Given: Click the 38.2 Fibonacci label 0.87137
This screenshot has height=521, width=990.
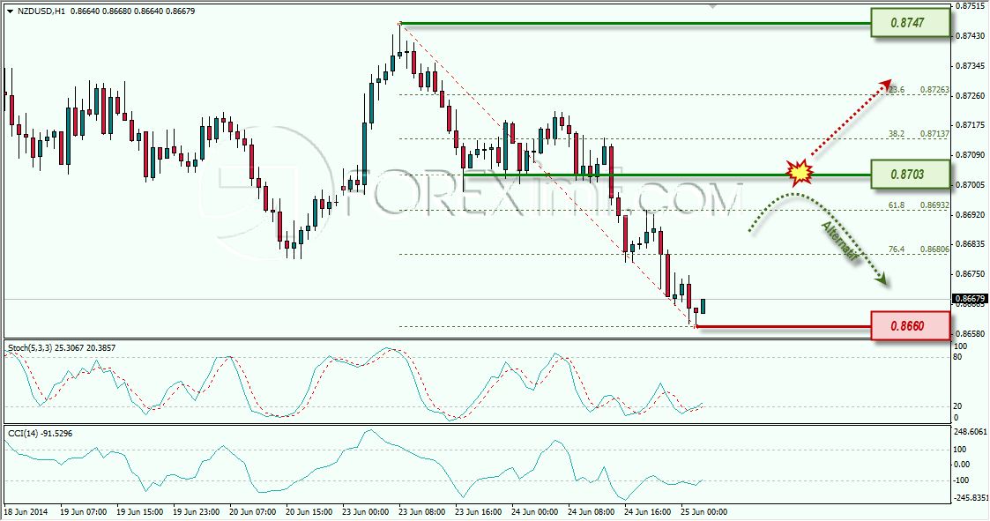Looking at the screenshot, I should click(934, 134).
